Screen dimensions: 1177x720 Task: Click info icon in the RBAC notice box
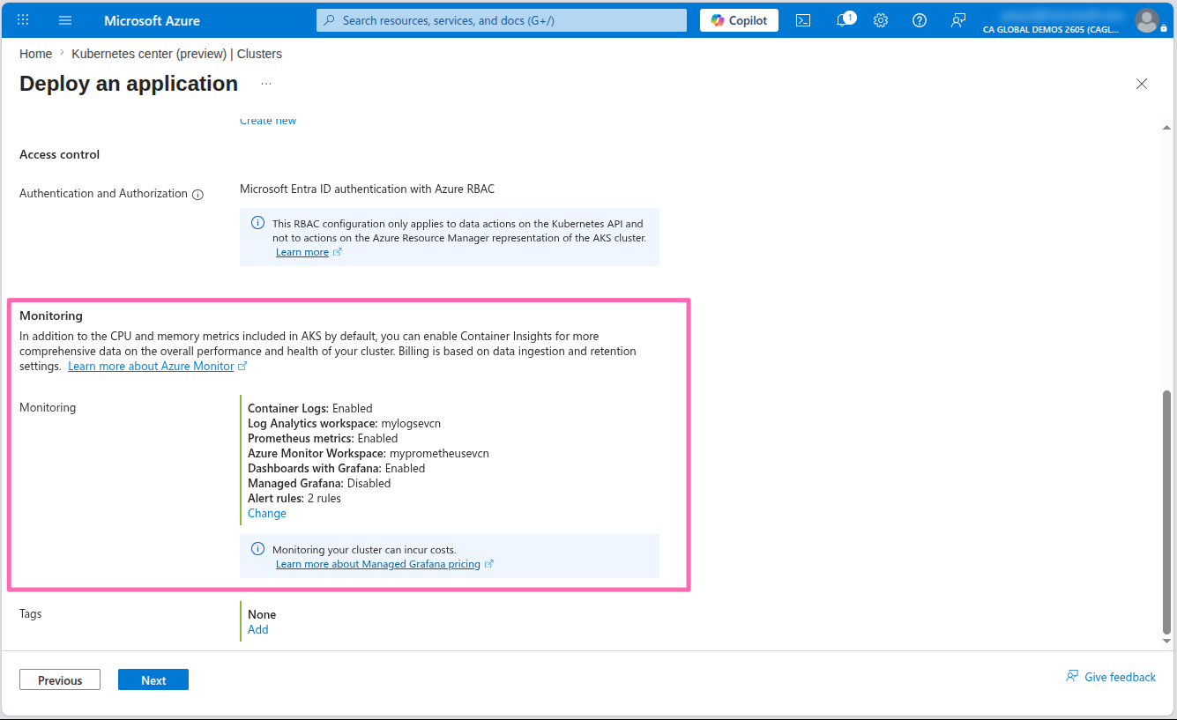257,223
